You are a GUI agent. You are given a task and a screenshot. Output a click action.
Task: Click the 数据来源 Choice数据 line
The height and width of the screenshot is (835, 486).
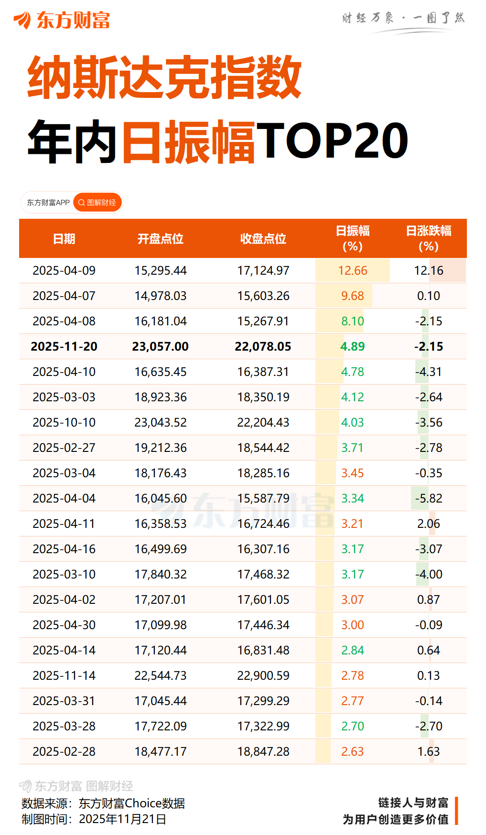[103, 803]
